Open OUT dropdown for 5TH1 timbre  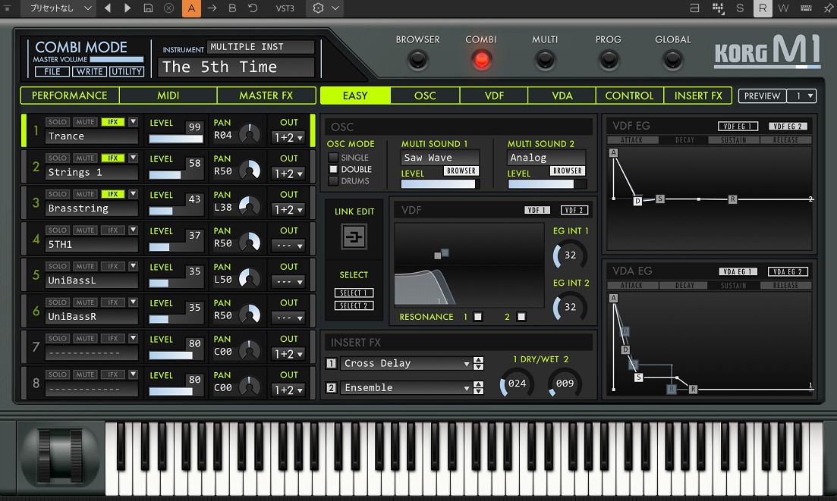tap(288, 246)
